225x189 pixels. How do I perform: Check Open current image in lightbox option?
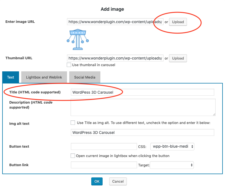point(73,156)
